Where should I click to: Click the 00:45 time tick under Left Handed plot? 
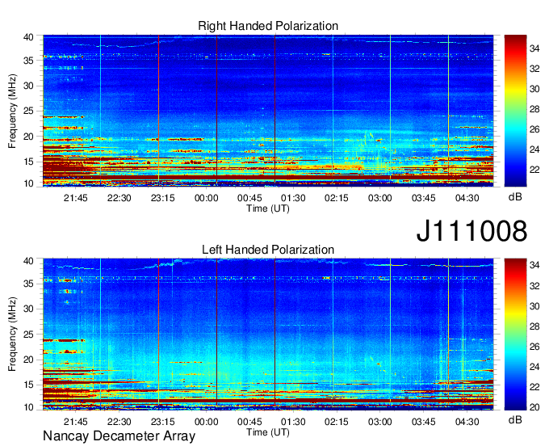tap(249, 422)
